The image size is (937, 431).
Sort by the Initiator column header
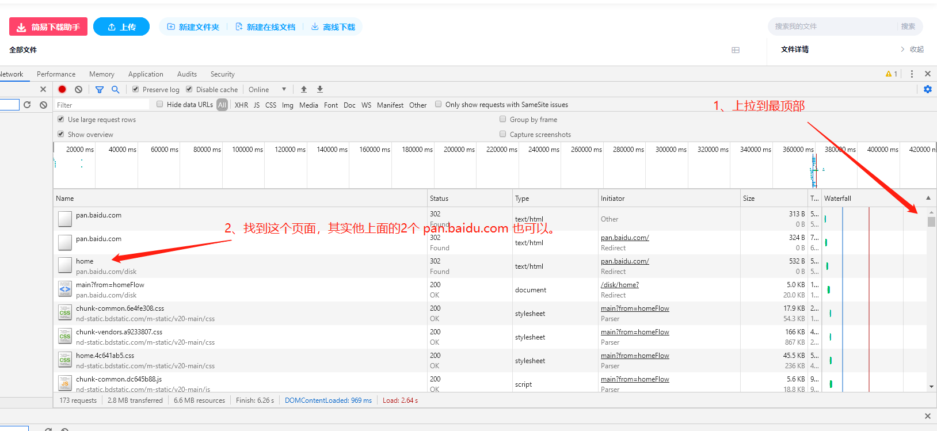coord(669,198)
